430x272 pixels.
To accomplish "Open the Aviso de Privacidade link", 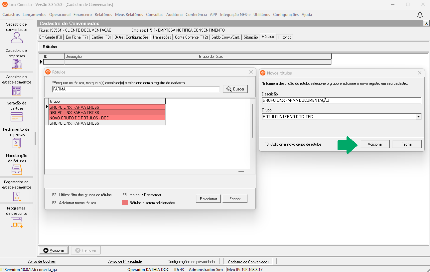I will 125,262.
